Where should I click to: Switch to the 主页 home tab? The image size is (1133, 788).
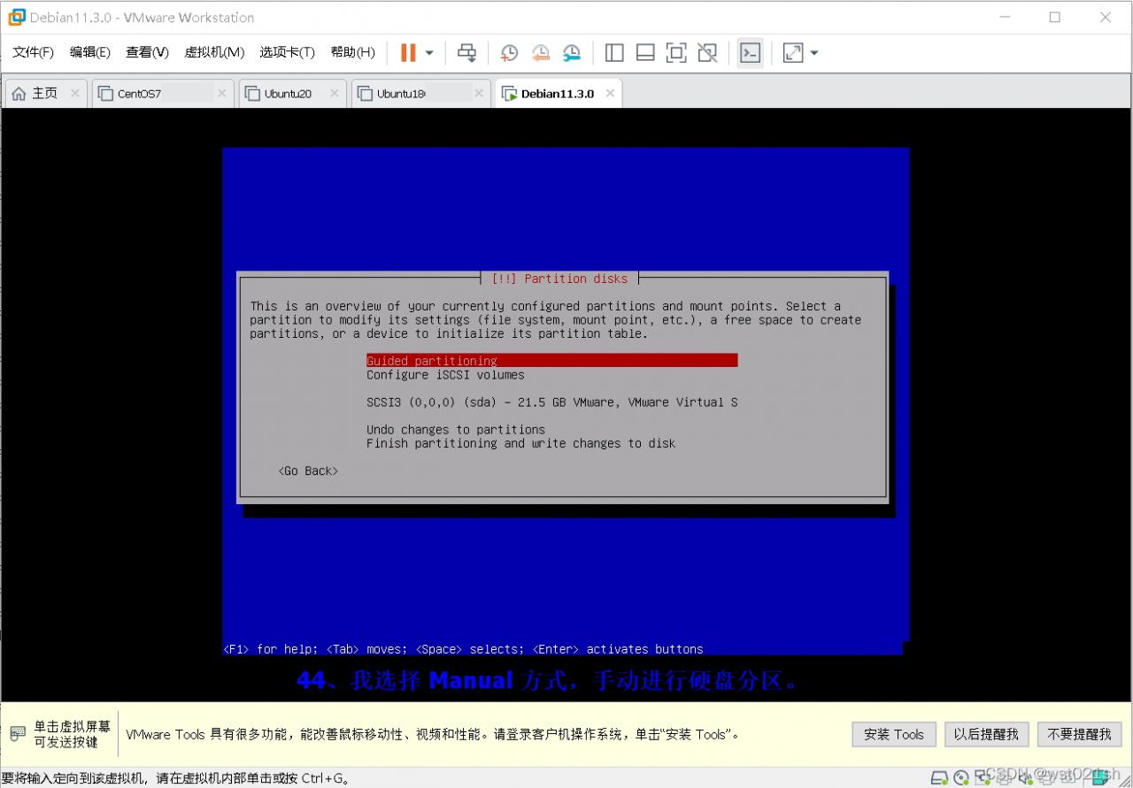pos(46,93)
